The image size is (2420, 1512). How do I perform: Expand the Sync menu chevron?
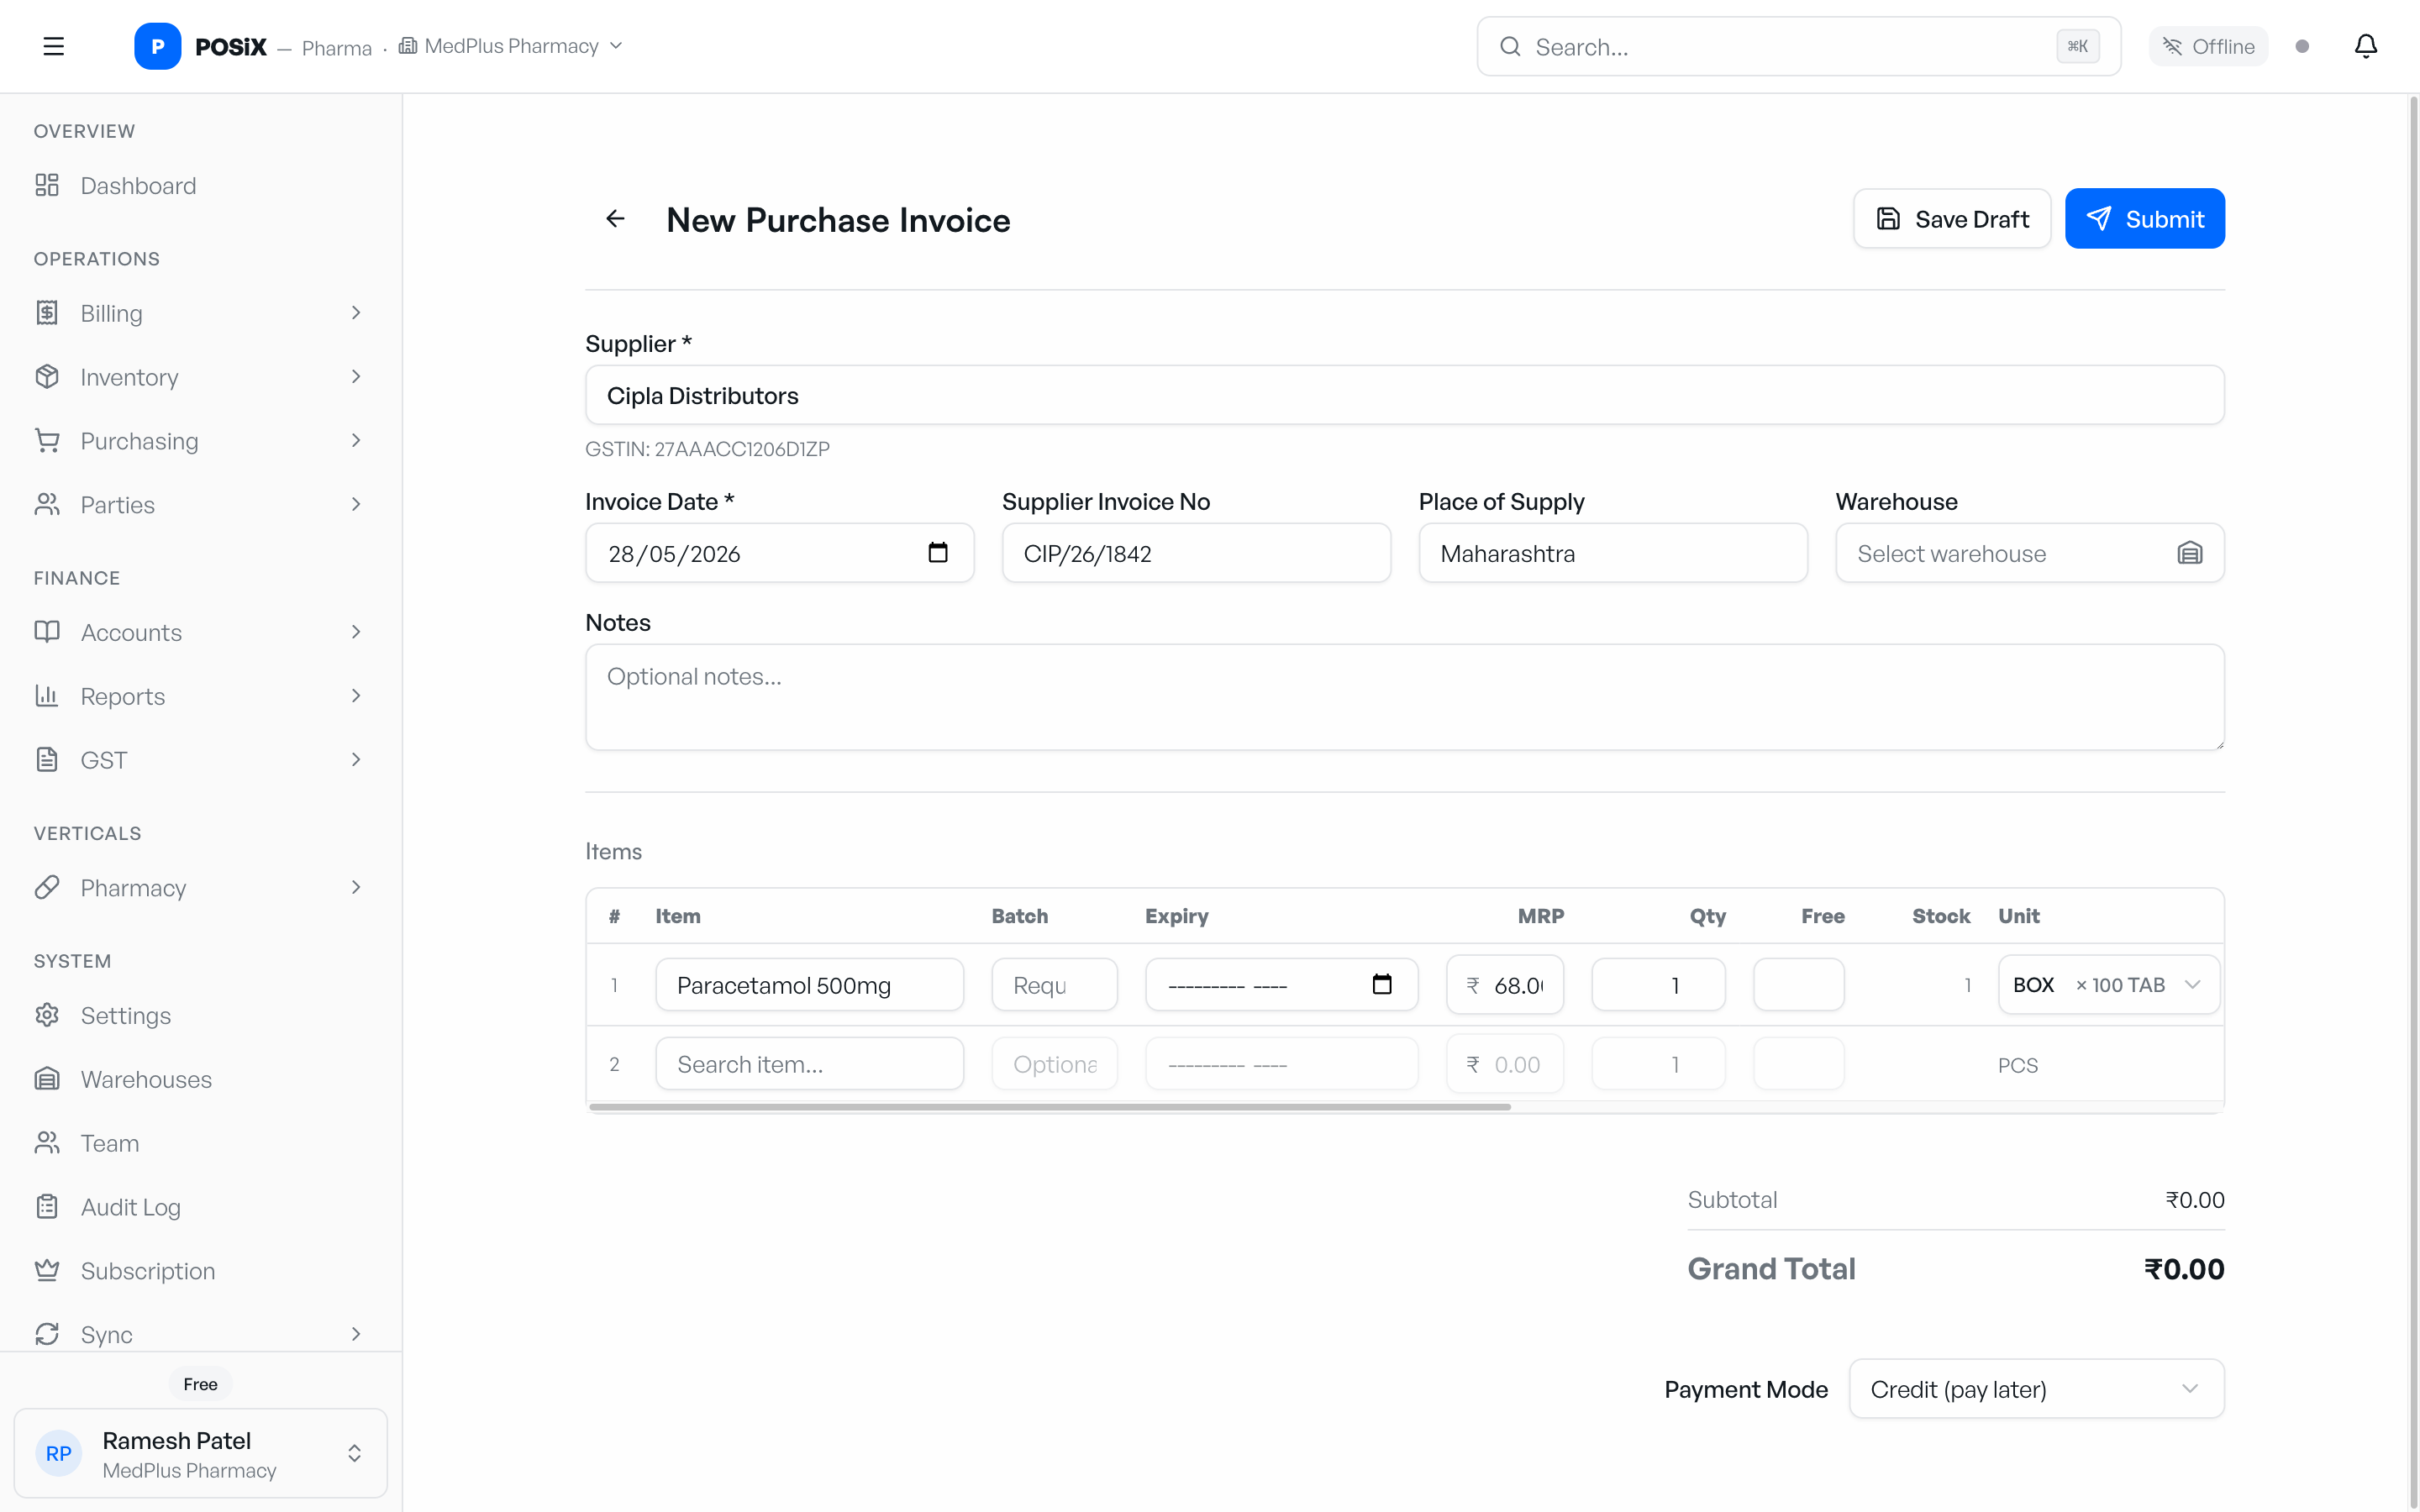[356, 1334]
